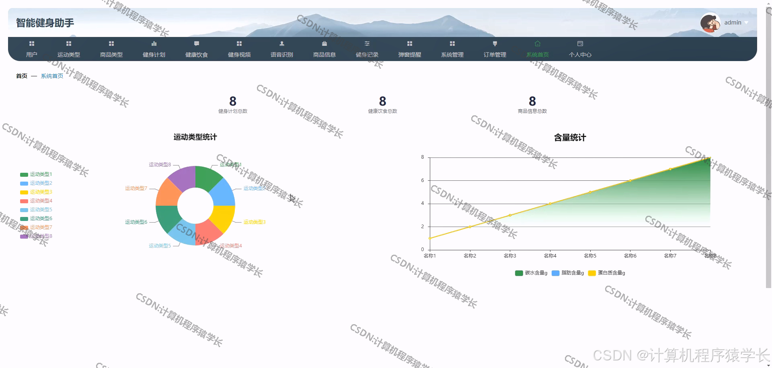Toggle 蛋白质含量g legend entry
The width and height of the screenshot is (772, 368).
[x=606, y=273]
